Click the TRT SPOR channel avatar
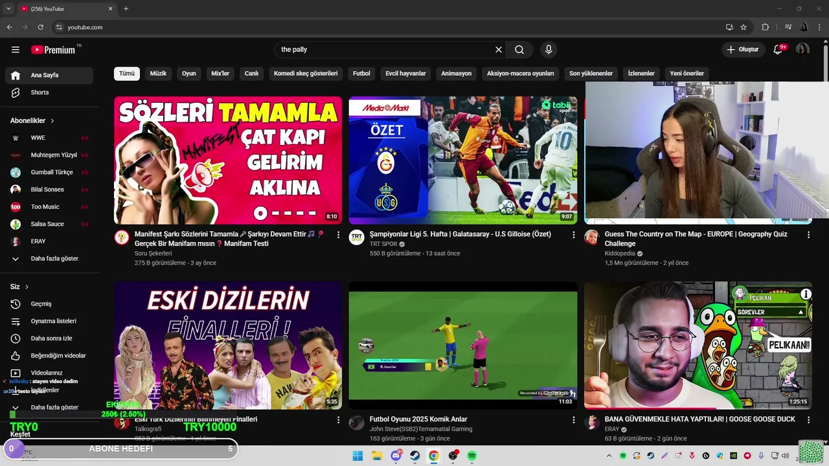Image resolution: width=829 pixels, height=466 pixels. pos(357,238)
